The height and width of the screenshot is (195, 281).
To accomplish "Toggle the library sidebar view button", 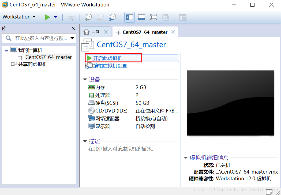I will (129, 17).
